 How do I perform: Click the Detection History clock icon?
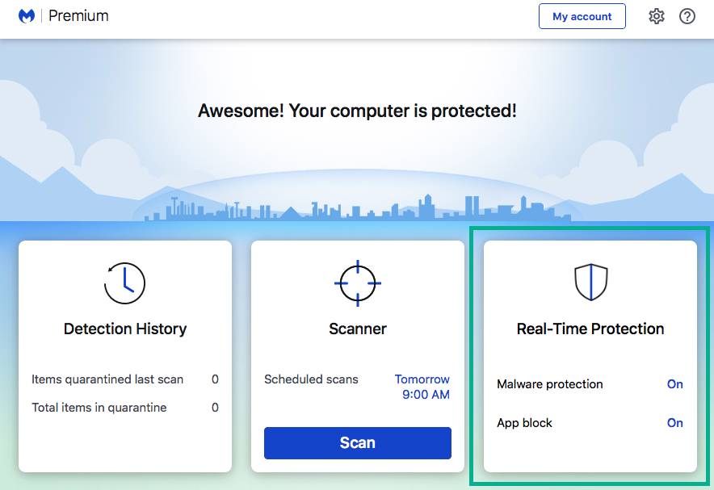(x=124, y=283)
